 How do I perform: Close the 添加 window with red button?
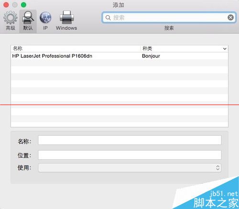tap(6, 5)
